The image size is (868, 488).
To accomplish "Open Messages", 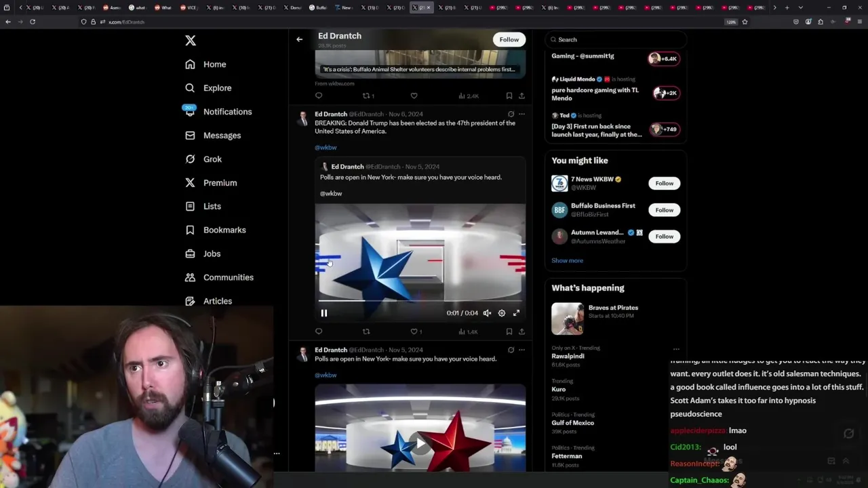I will point(213,136).
